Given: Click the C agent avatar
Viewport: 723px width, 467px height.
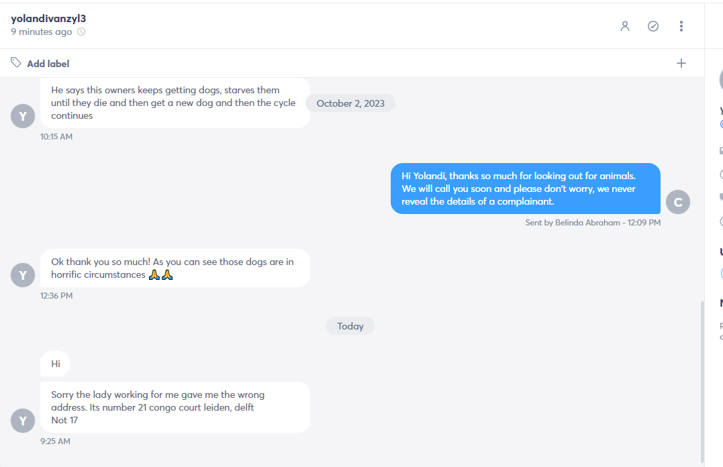Looking at the screenshot, I should pos(678,202).
